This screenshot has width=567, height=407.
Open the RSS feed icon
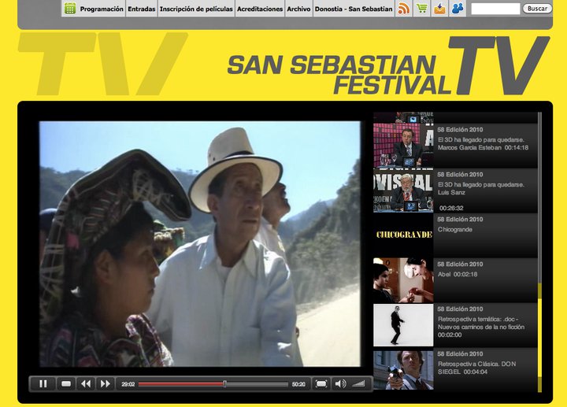tap(403, 9)
